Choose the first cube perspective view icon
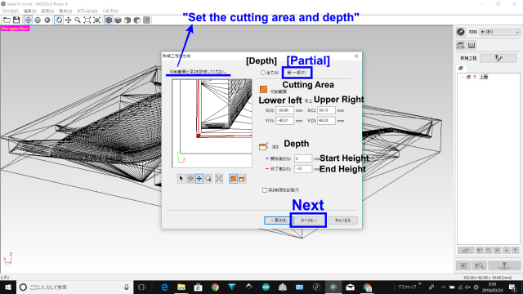The width and height of the screenshot is (523, 294). 109,20
